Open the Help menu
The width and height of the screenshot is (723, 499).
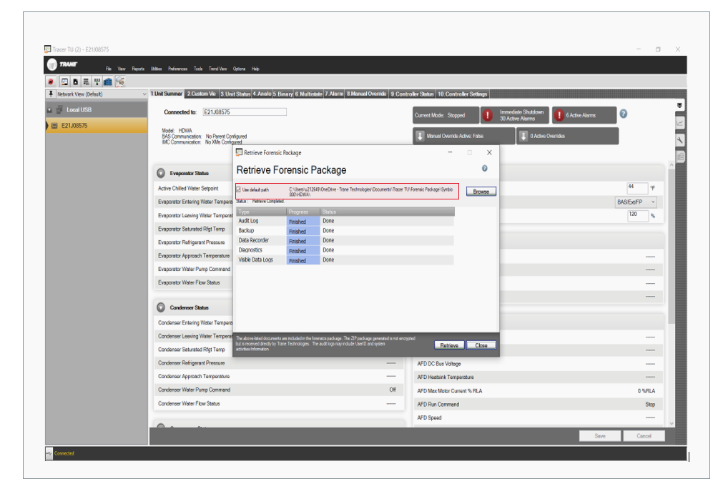click(x=255, y=69)
